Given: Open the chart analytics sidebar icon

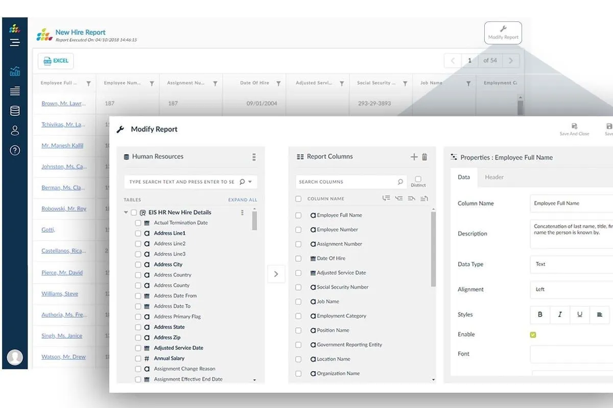Looking at the screenshot, I should 15,71.
